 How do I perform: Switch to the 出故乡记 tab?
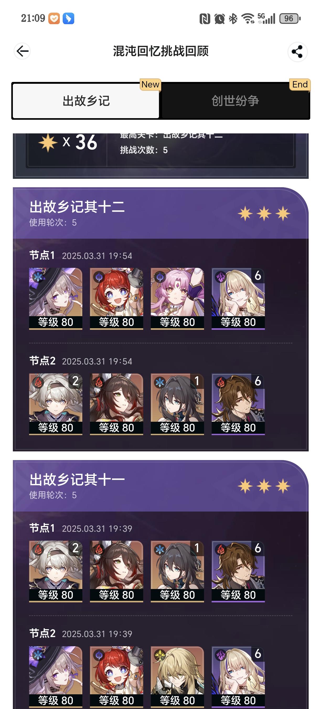(x=86, y=101)
